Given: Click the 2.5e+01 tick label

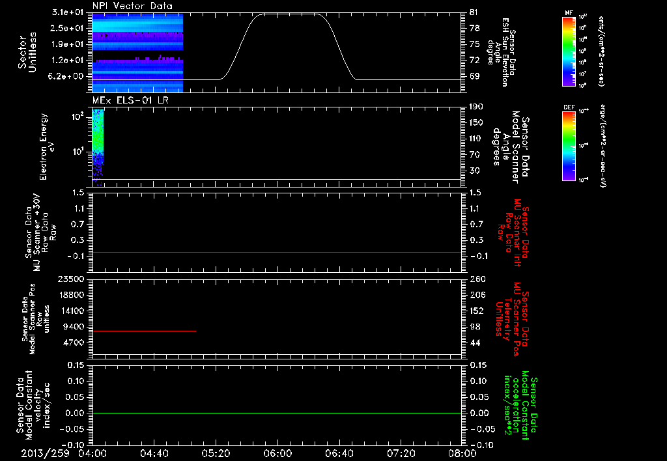Looking at the screenshot, I should coord(66,28).
